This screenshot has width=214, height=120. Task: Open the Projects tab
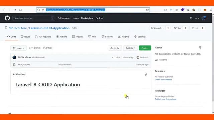pos(78,37)
